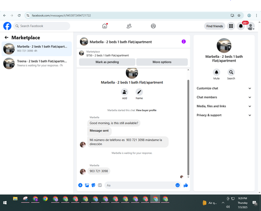
Task: Choose a GIF with the GIF icon
Action: pos(100,185)
